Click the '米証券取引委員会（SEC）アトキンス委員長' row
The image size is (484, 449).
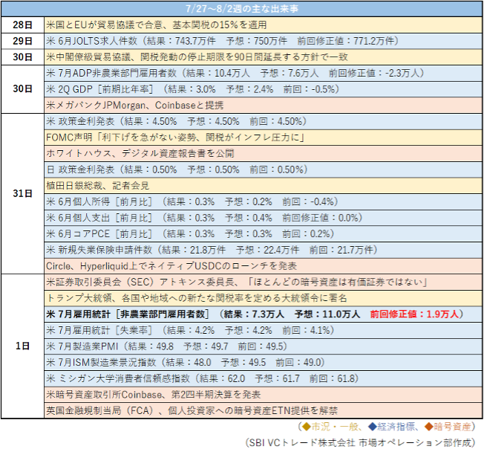coord(264,282)
